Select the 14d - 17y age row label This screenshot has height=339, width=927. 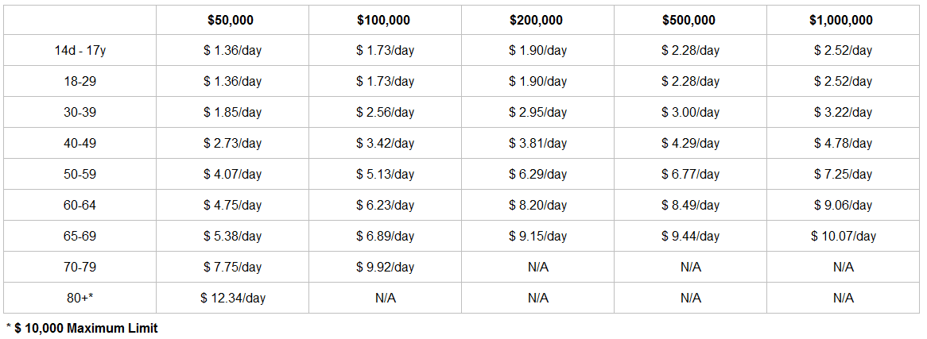80,51
